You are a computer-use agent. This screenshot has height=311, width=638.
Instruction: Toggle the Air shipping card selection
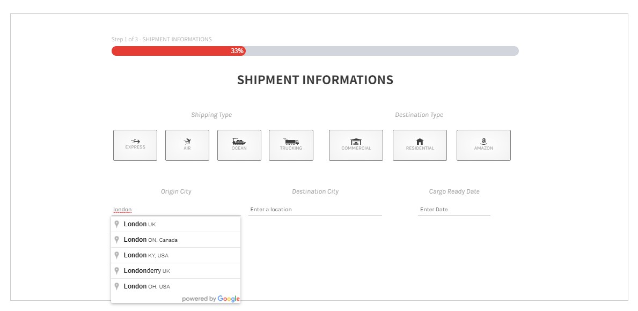pyautogui.click(x=187, y=145)
